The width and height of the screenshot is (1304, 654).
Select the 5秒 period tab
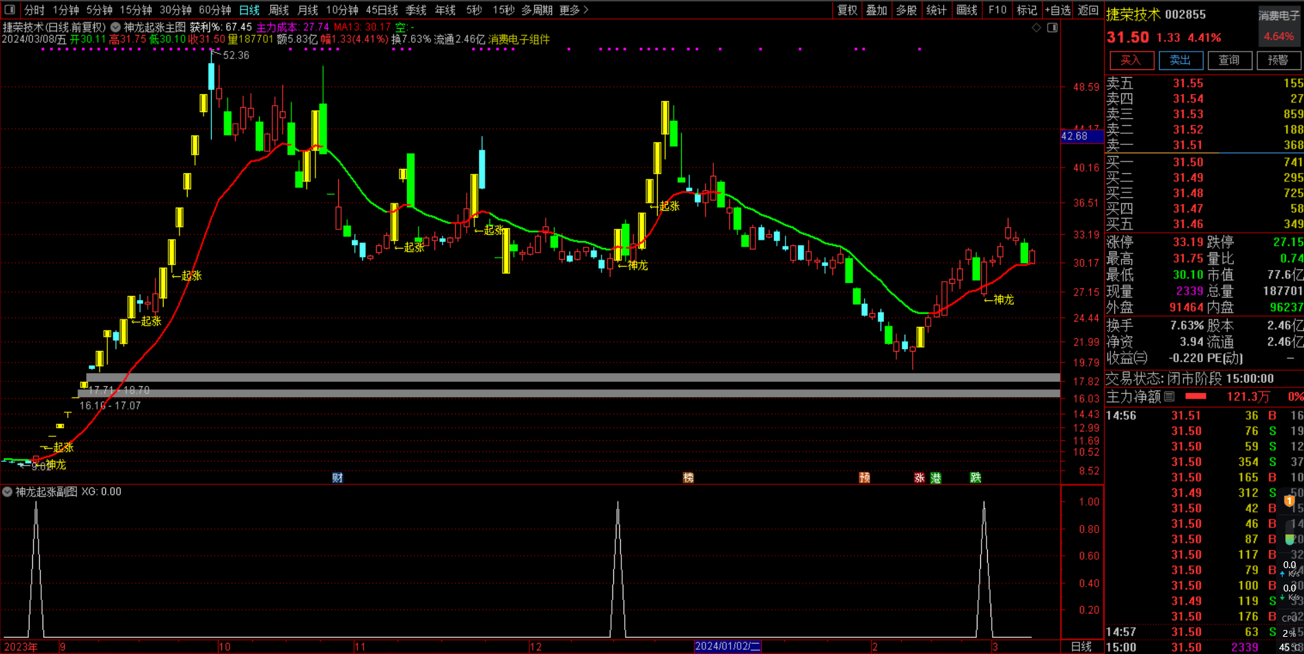click(474, 10)
